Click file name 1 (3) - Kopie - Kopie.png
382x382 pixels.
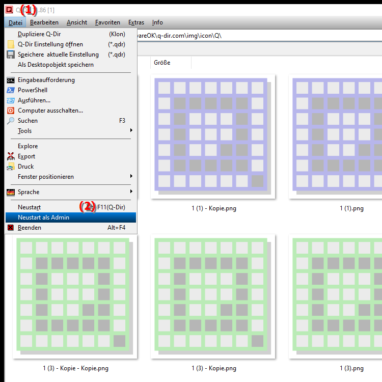pyautogui.click(x=75, y=368)
